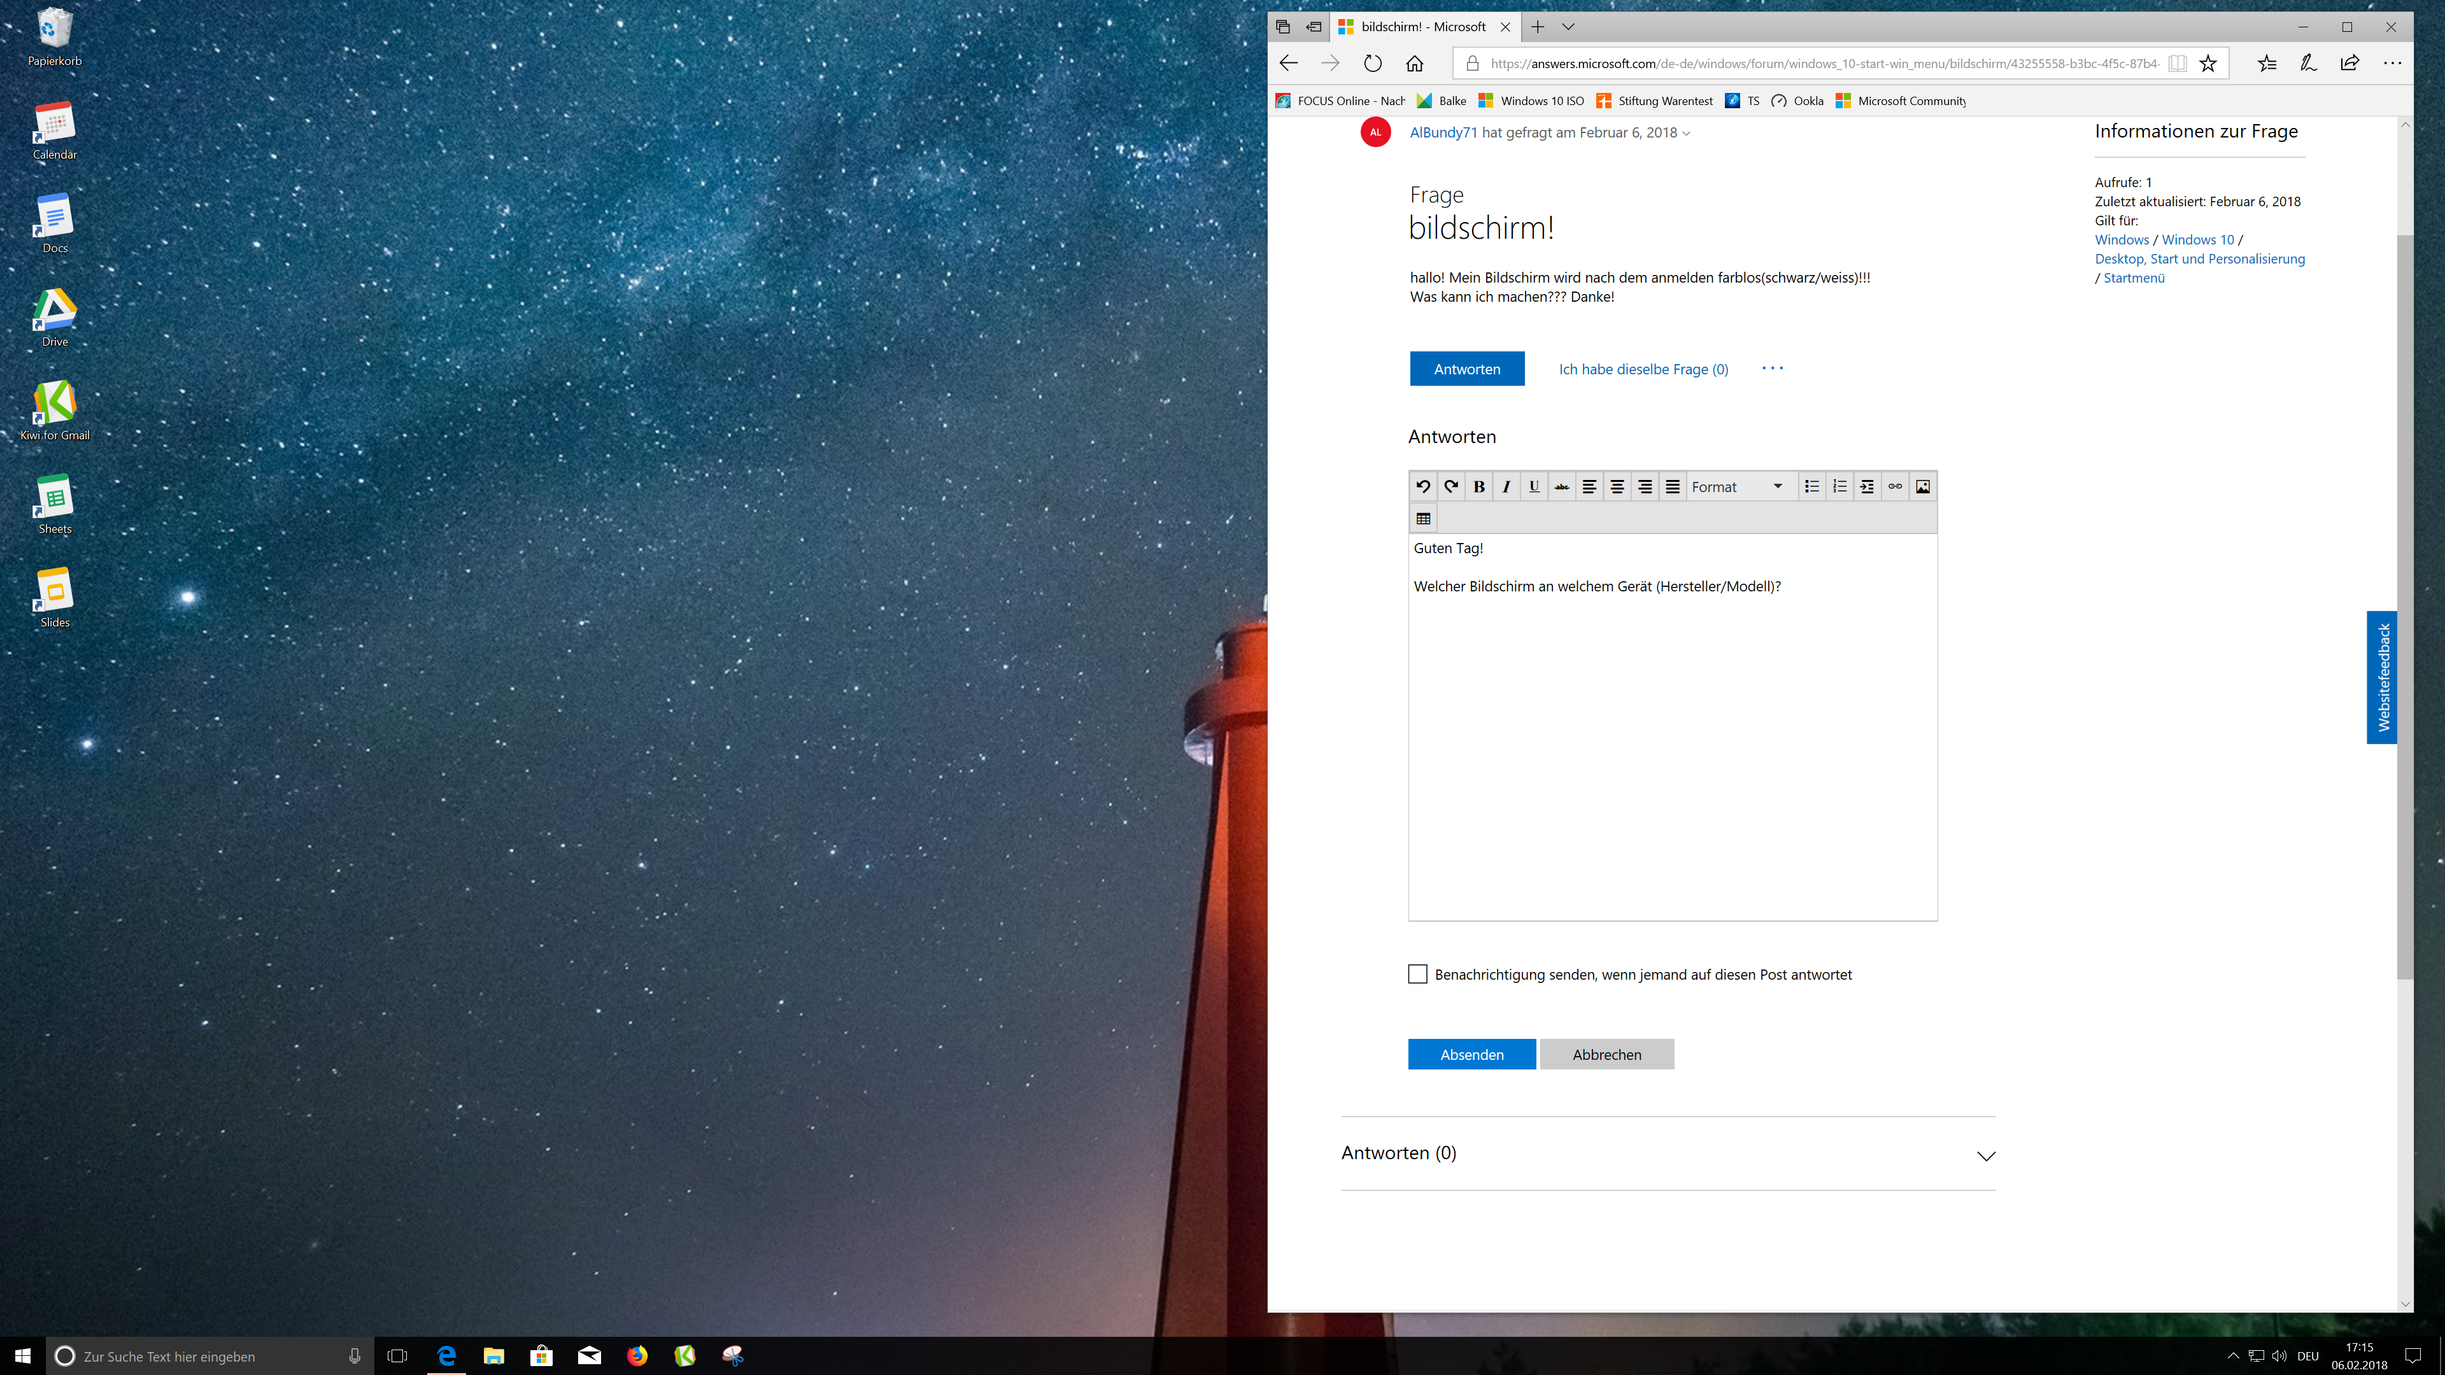Toggle underline formatting in editor

pos(1534,487)
